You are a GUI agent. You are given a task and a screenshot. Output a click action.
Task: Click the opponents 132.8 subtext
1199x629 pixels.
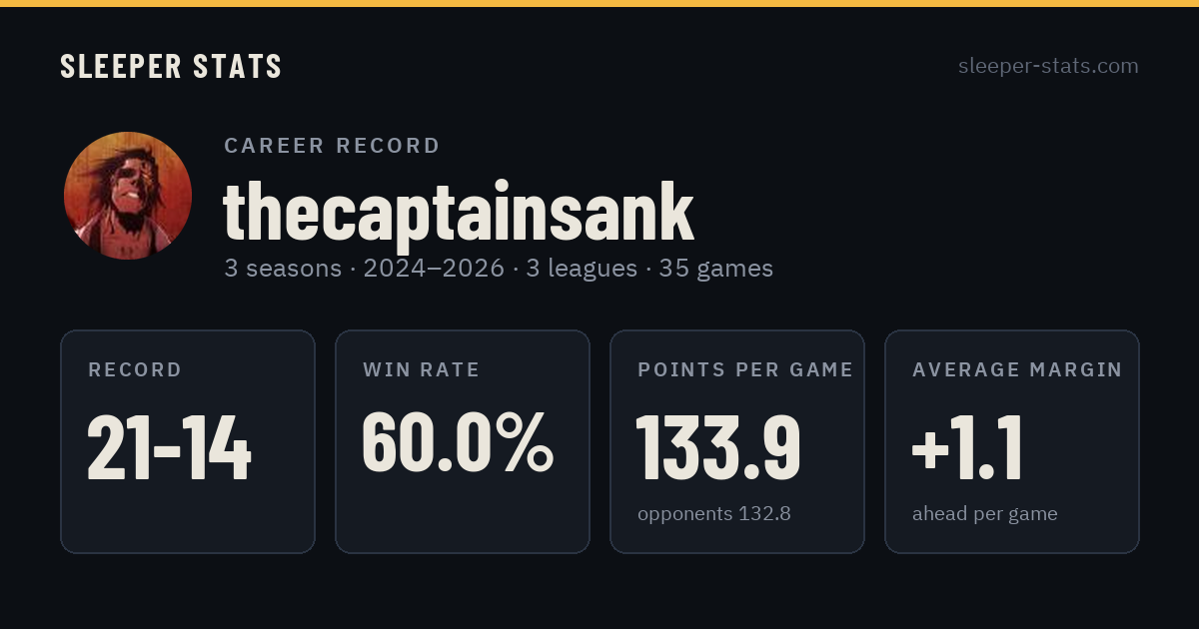pos(714,514)
